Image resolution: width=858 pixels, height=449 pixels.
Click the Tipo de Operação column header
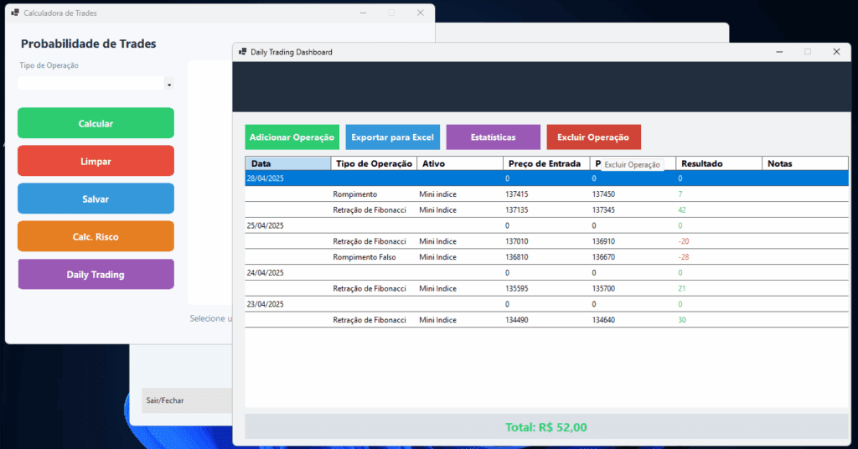pos(374,163)
